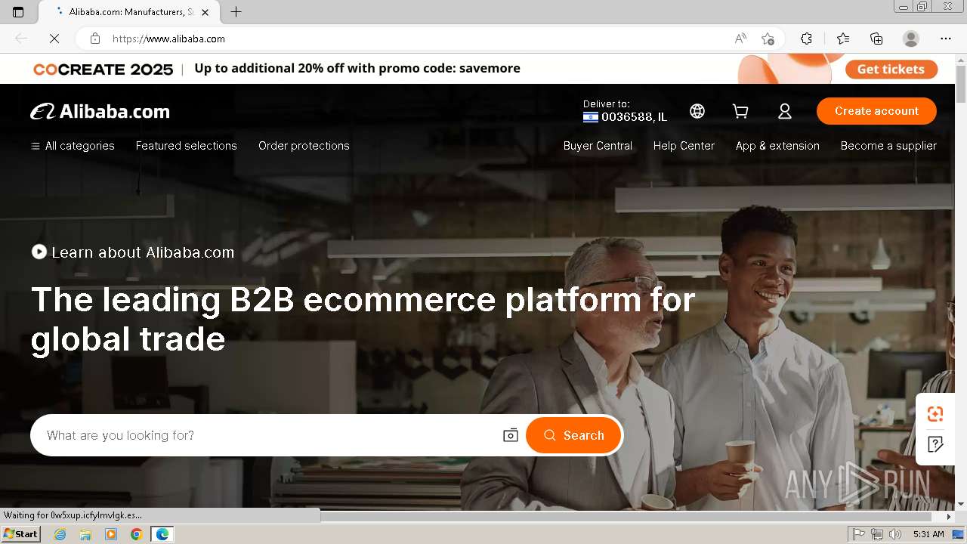Open the Edge Collections icon
Viewport: 967px width, 544px height.
(x=876, y=39)
